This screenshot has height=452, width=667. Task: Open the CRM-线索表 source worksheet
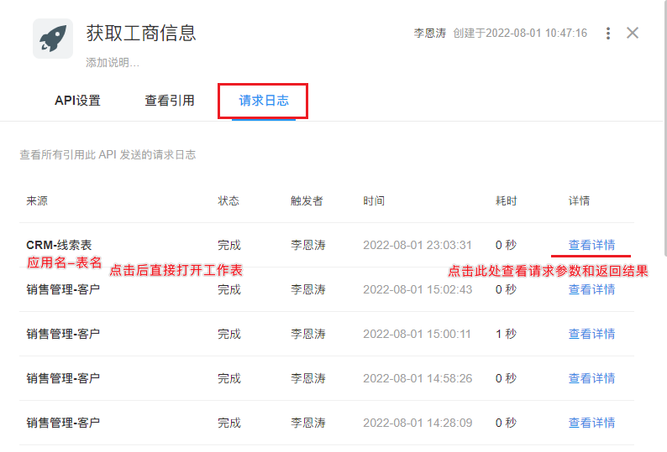(x=59, y=245)
